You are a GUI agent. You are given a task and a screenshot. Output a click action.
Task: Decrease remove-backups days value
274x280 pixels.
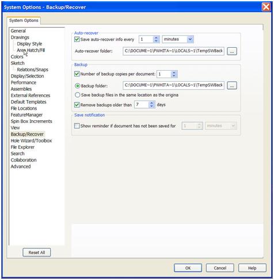[151, 106]
